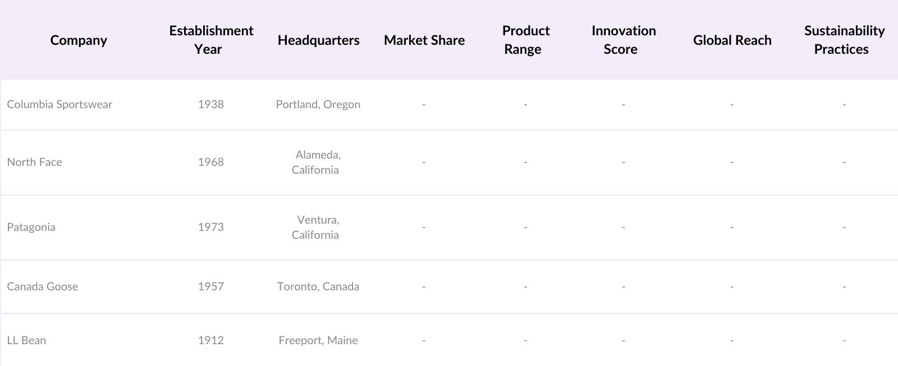The image size is (898, 366).
Task: Click the Patagonia company cell
Action: pyautogui.click(x=31, y=227)
